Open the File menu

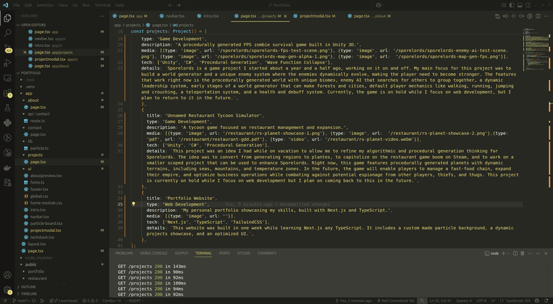pos(17,5)
